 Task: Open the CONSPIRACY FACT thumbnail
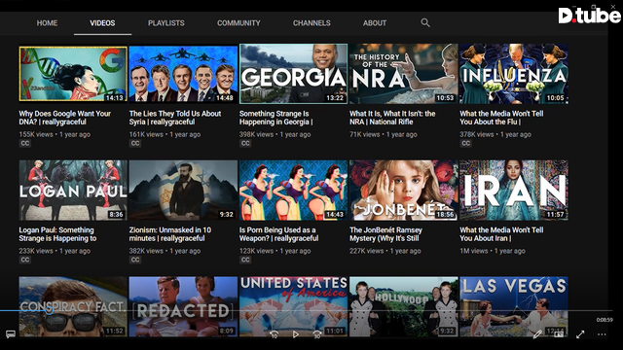[x=73, y=307]
